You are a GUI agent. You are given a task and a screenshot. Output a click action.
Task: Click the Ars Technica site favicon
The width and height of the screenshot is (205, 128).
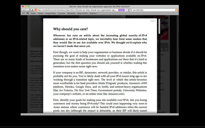coord(36,10)
